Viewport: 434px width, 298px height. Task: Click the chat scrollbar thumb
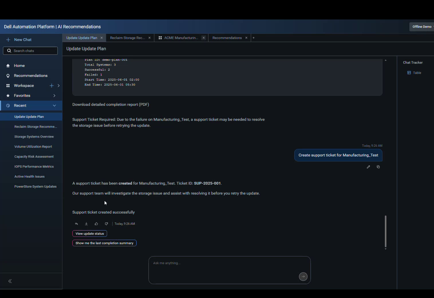coord(386,231)
